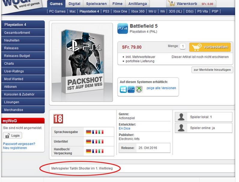Open the shopping cart icon
Screen dimensions: 239x182
point(171,3)
